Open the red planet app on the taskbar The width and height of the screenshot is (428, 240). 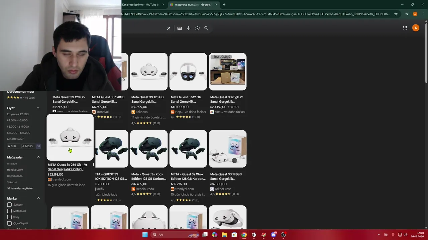point(264,235)
